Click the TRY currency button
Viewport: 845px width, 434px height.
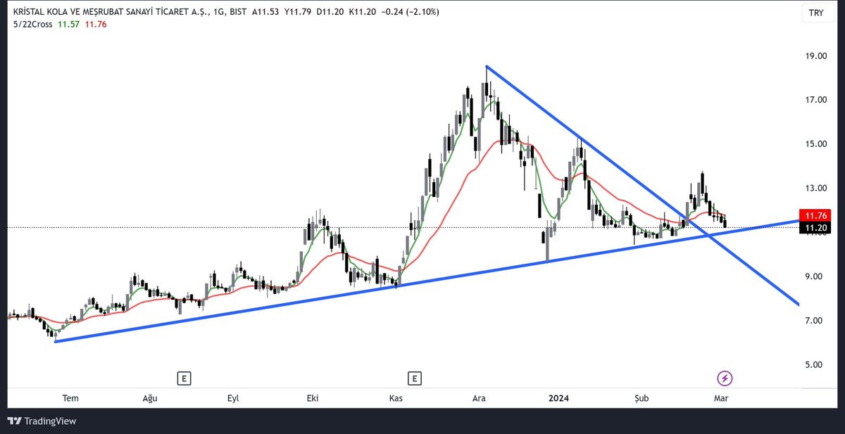(816, 13)
